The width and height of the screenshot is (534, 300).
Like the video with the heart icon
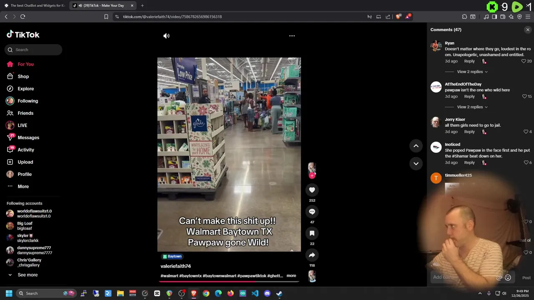[312, 190]
